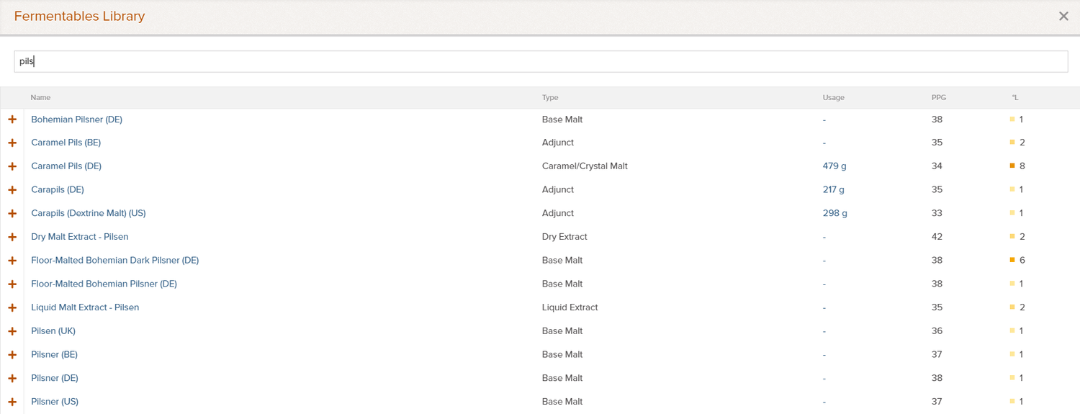Add Liquid Malt Extract - Pilsen via plus
Image resolution: width=1080 pixels, height=414 pixels.
12,307
